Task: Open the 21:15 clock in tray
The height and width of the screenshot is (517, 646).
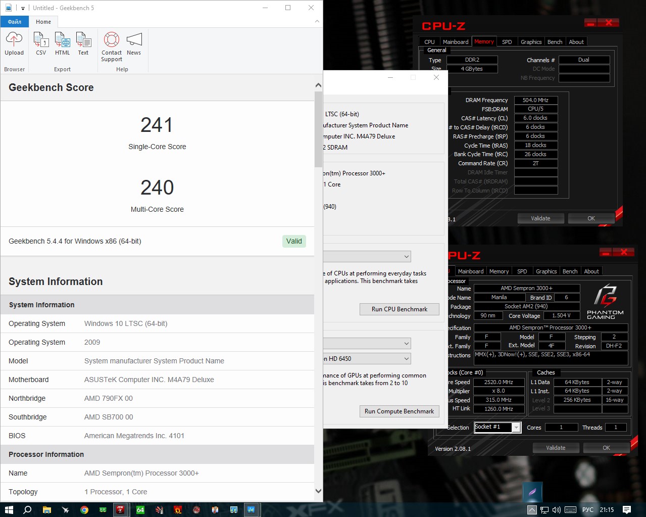Action: click(x=607, y=510)
